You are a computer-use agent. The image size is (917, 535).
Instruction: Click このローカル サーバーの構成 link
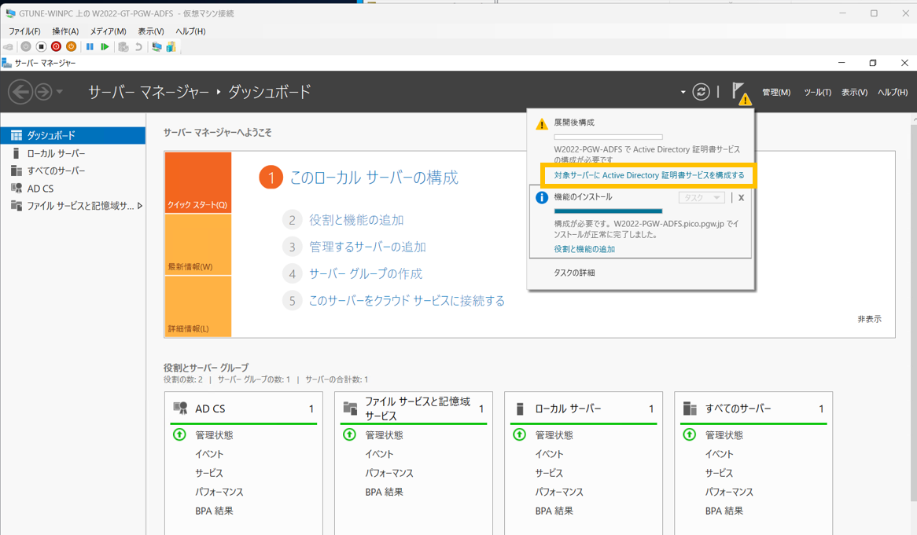coord(374,178)
